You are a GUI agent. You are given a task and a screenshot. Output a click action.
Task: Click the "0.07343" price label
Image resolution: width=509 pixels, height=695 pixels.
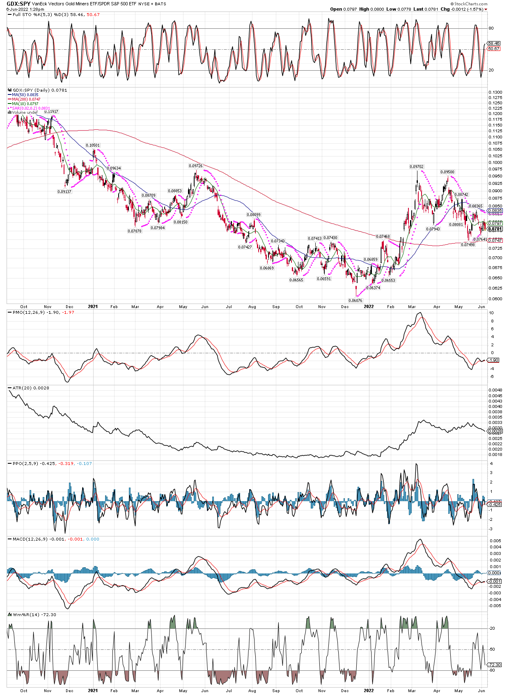tap(278, 241)
